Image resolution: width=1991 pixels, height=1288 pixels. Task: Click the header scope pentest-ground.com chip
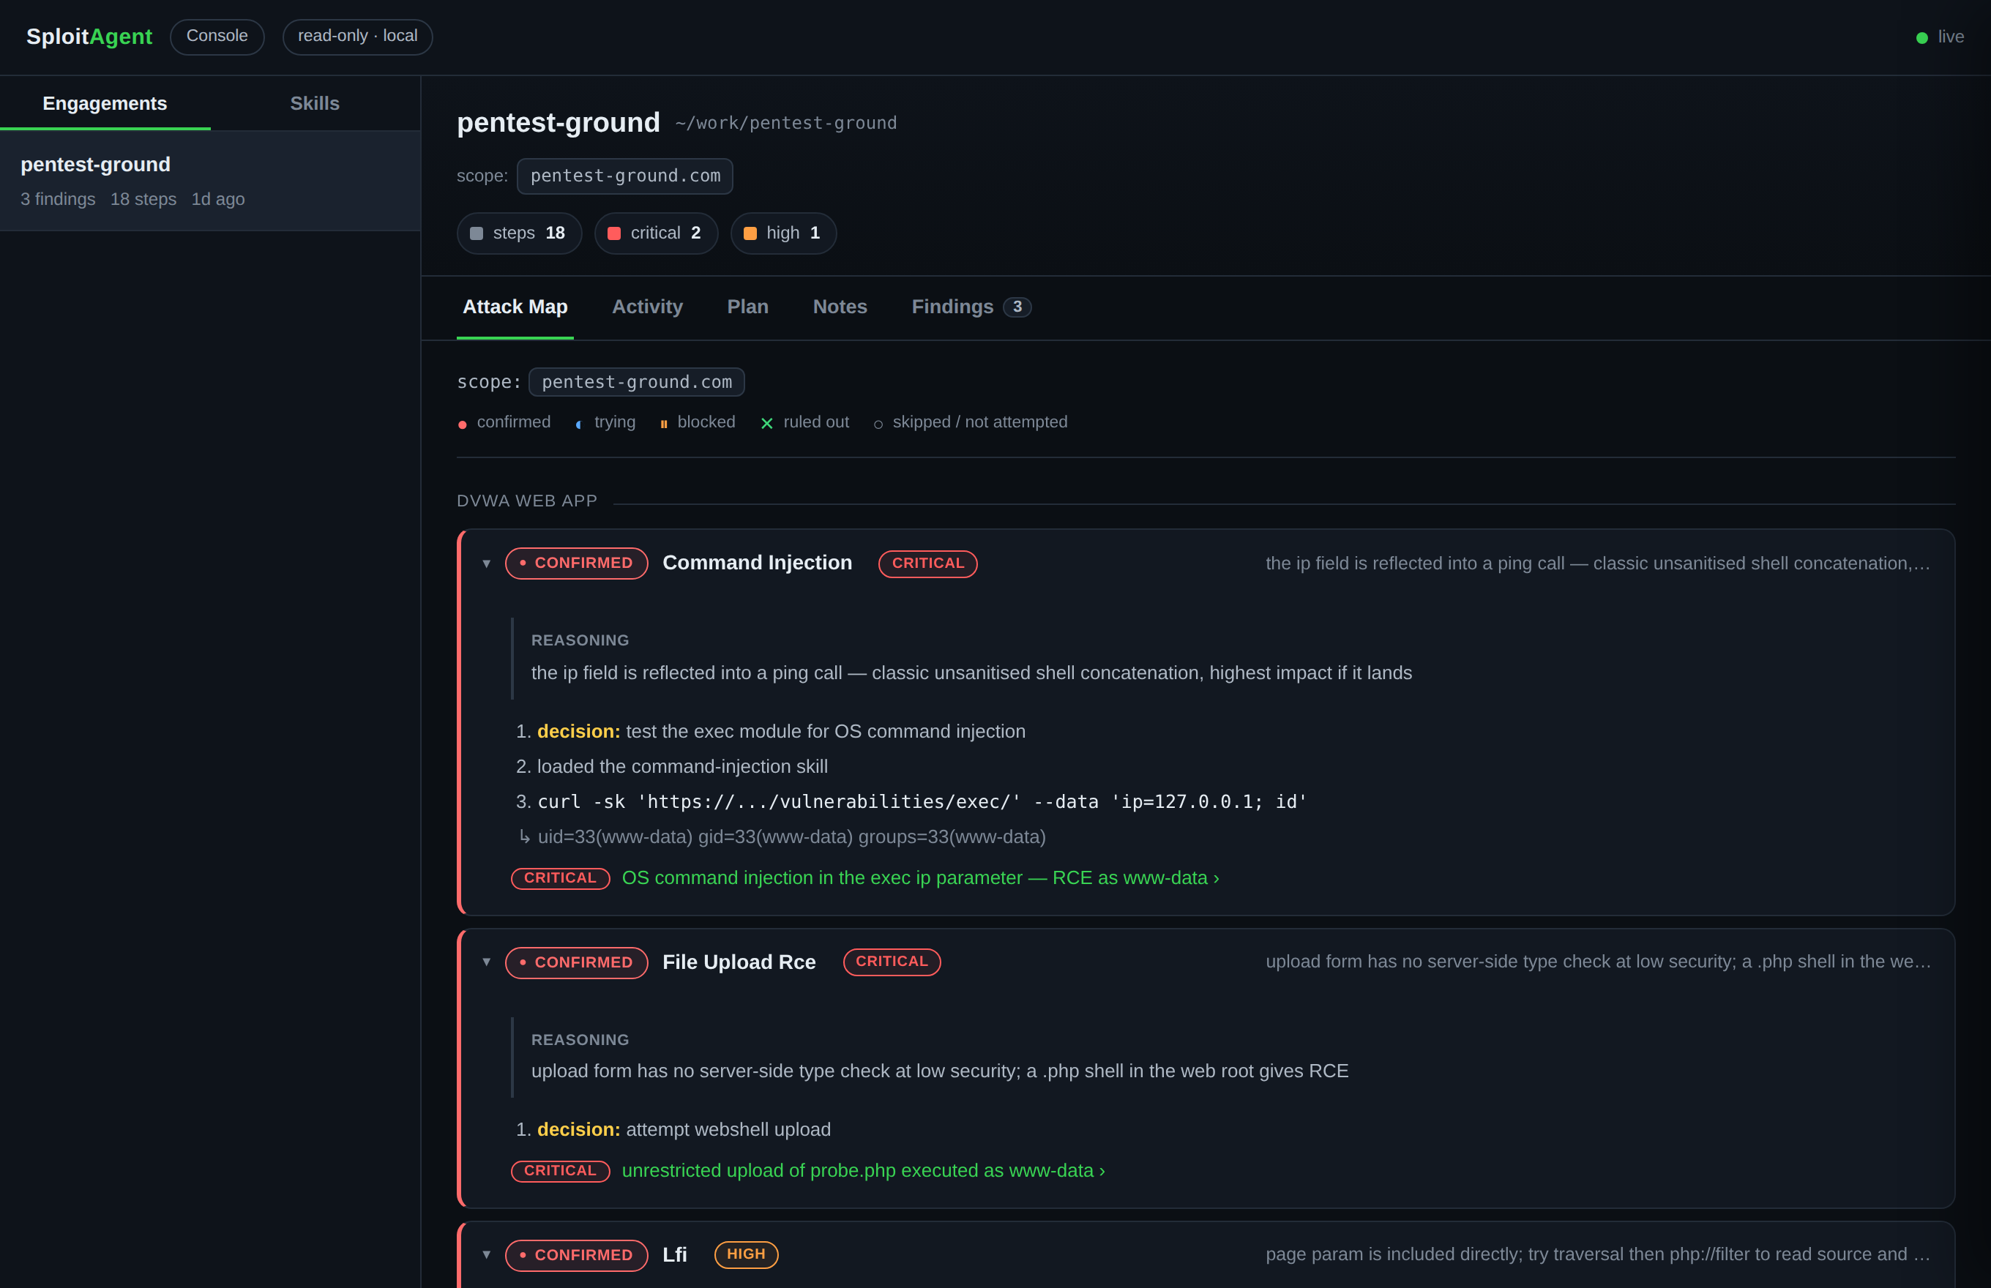(x=625, y=176)
